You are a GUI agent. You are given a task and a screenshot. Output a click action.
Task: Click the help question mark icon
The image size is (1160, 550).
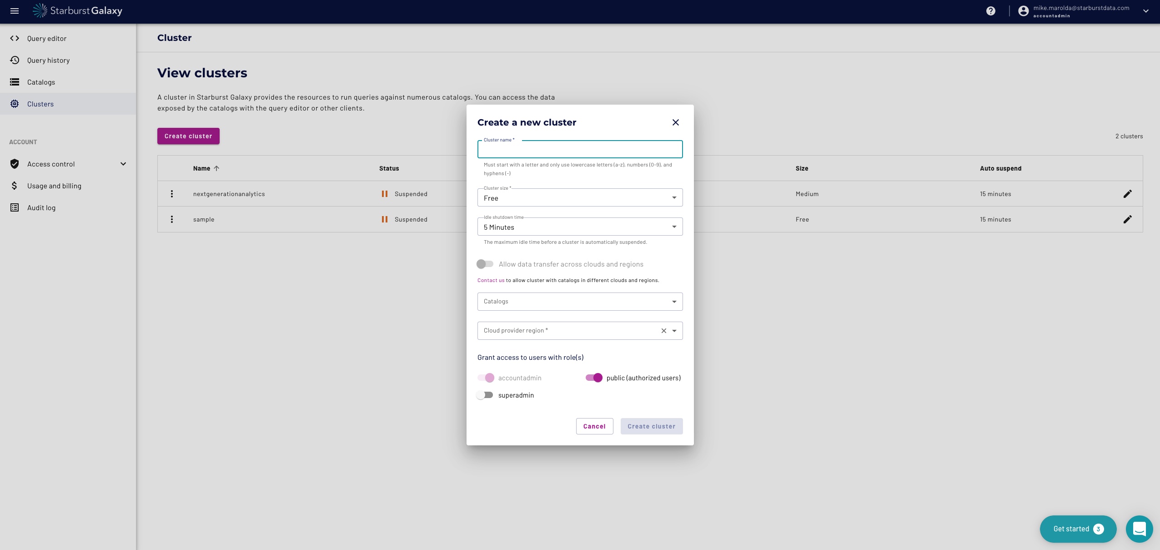[991, 11]
